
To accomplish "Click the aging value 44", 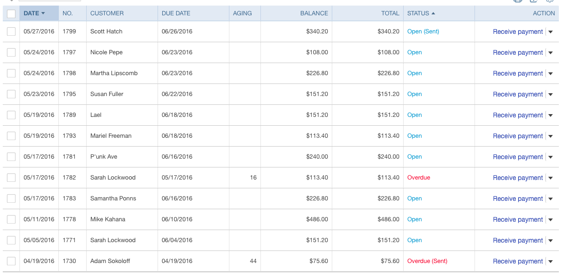I will coord(253,261).
